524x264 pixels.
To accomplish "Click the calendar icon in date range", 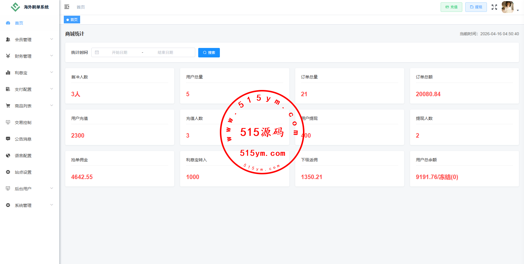I will (97, 52).
